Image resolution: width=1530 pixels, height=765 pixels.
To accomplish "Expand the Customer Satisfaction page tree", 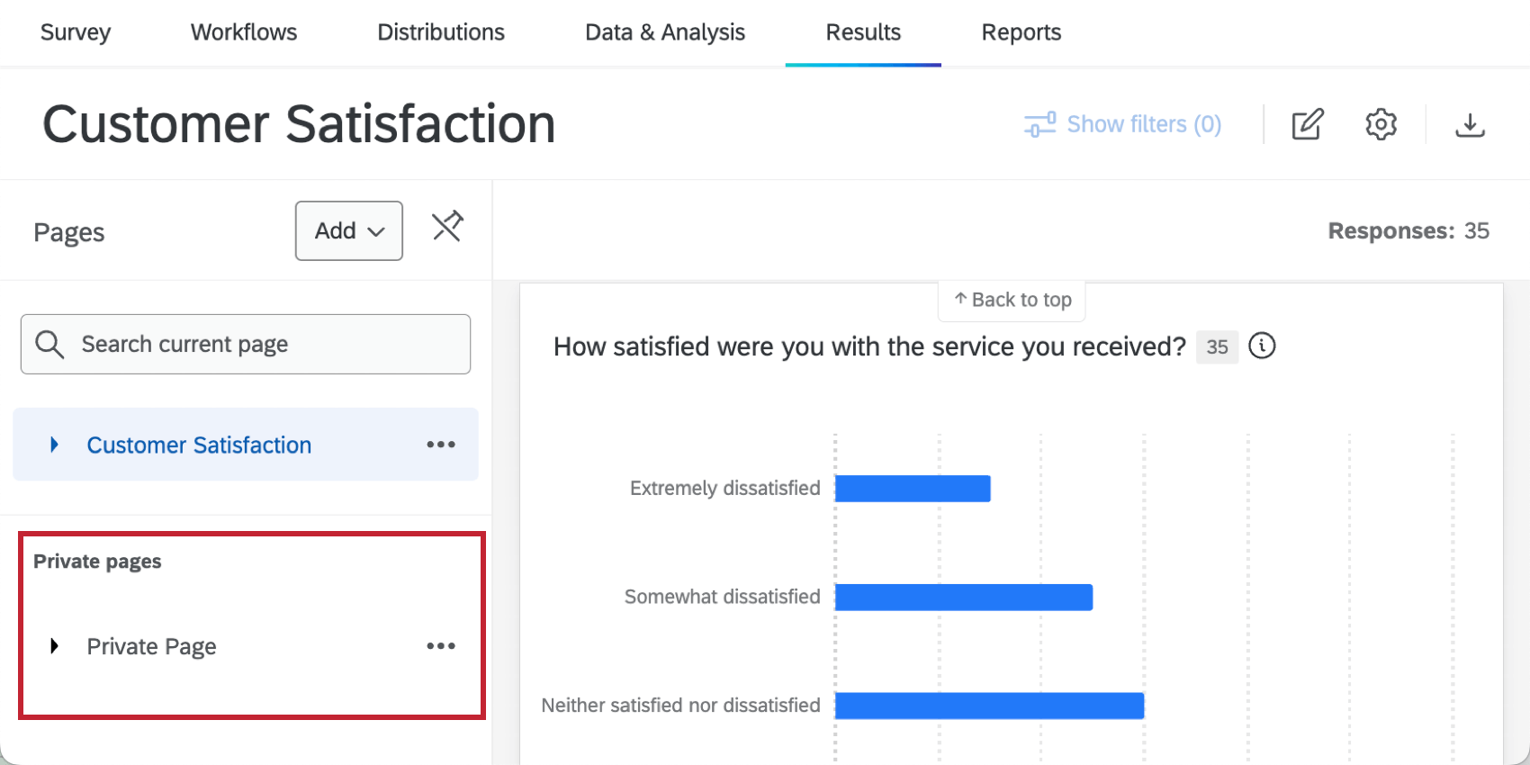I will pos(55,444).
